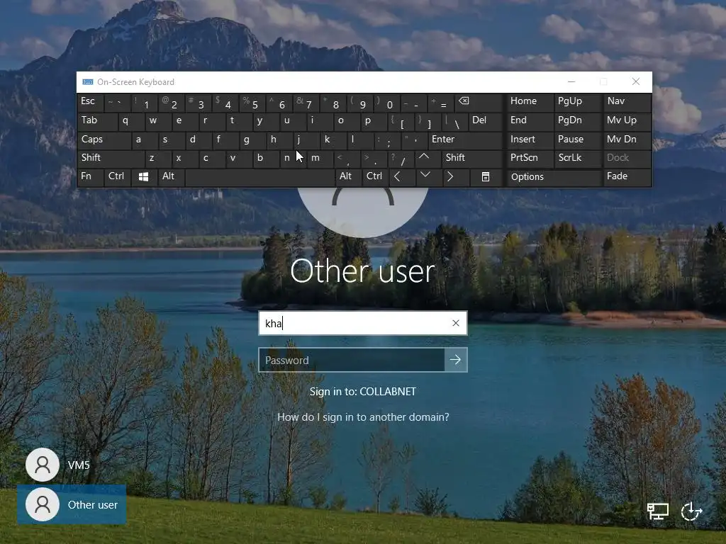
Task: Click the context menu key icon
Action: (486, 177)
